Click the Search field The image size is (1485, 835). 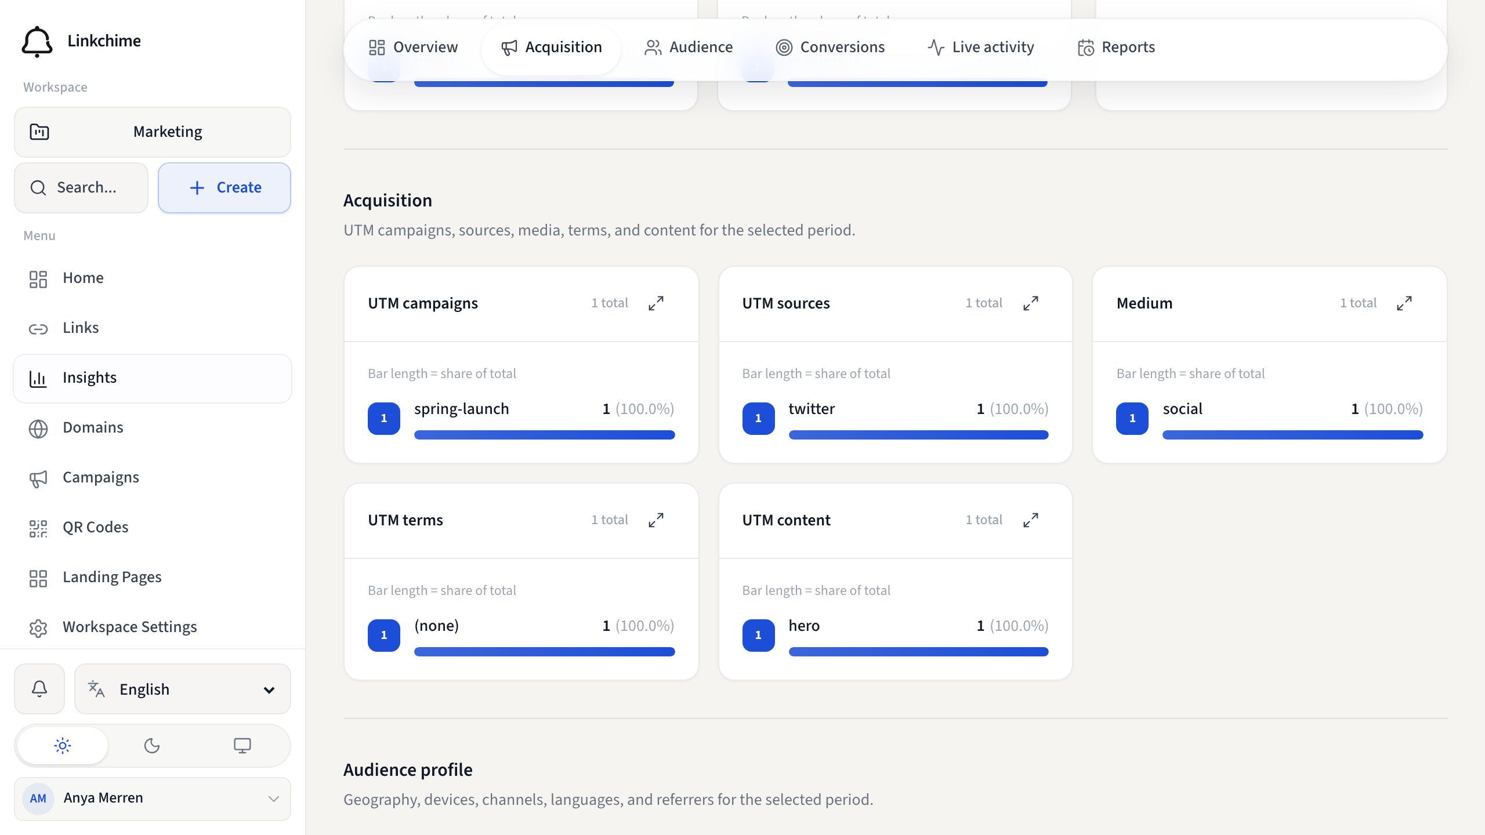(x=81, y=188)
